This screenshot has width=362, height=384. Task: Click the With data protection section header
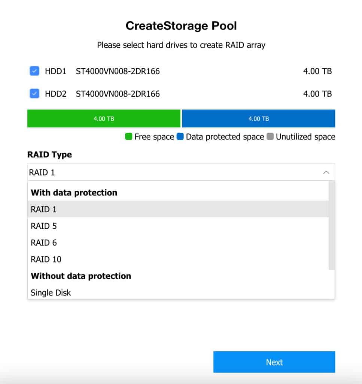coord(73,192)
